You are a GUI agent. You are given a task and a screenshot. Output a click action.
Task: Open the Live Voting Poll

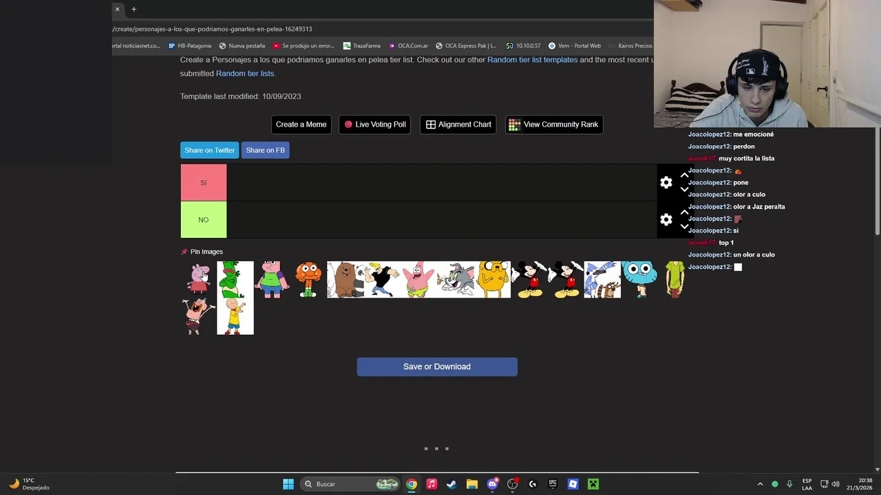(x=374, y=124)
